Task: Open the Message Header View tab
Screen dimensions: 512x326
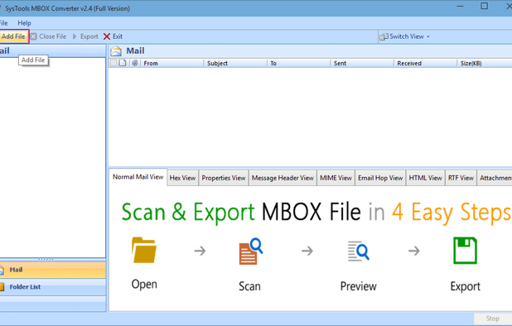Action: (283, 178)
